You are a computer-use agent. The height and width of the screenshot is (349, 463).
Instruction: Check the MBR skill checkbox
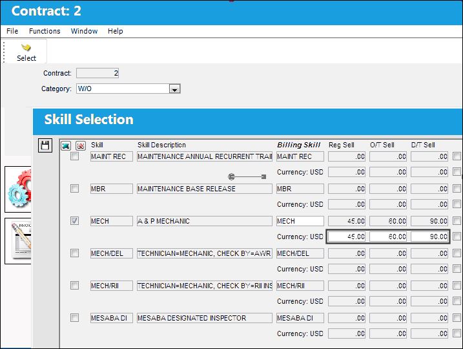75,189
